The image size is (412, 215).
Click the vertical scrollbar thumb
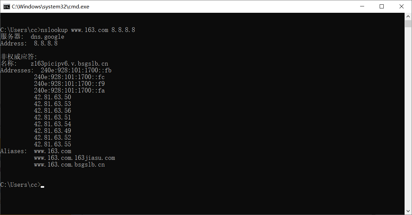(408, 24)
